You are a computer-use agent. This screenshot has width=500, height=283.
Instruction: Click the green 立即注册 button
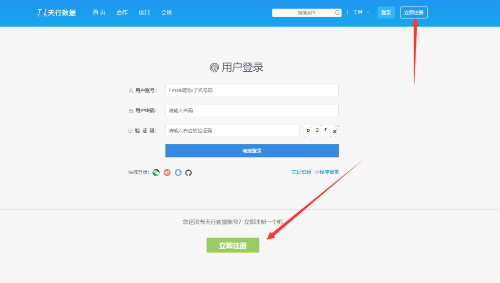click(233, 245)
